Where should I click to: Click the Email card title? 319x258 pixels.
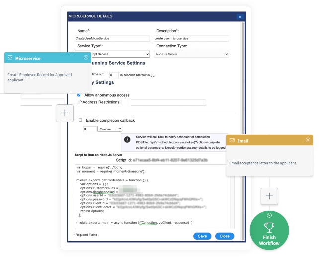point(242,141)
